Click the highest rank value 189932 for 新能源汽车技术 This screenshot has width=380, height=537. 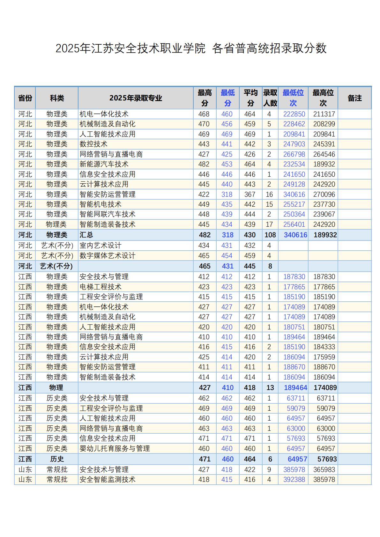click(324, 164)
